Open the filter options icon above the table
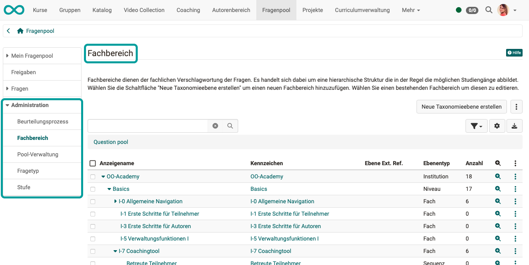The image size is (529, 265). tap(476, 125)
